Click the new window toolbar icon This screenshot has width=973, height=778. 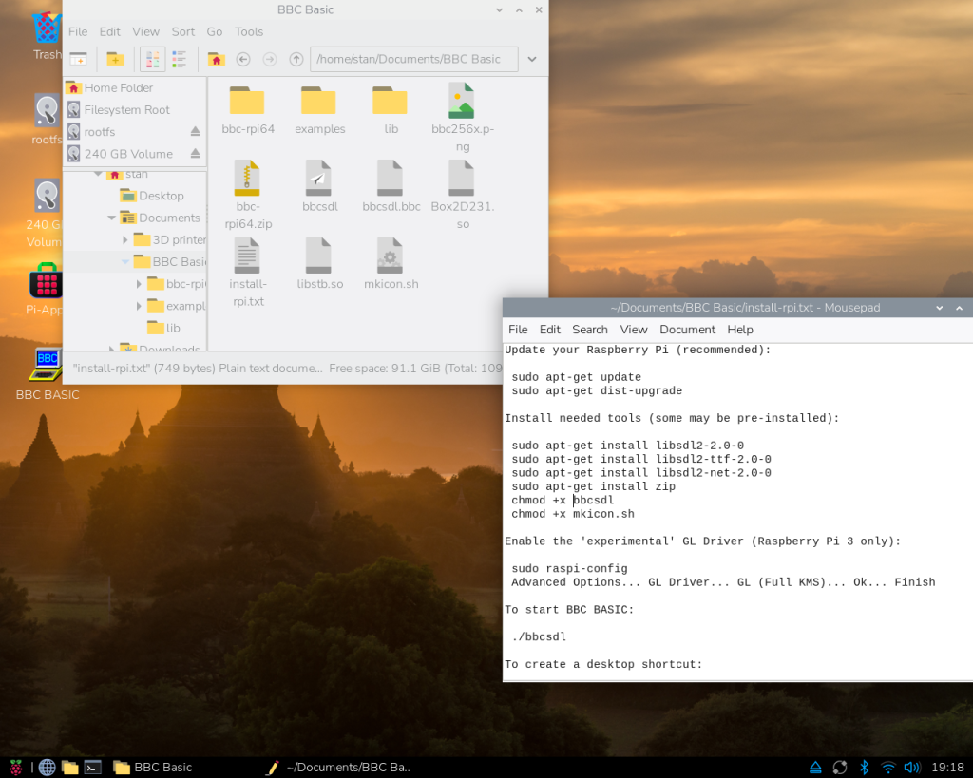click(79, 59)
